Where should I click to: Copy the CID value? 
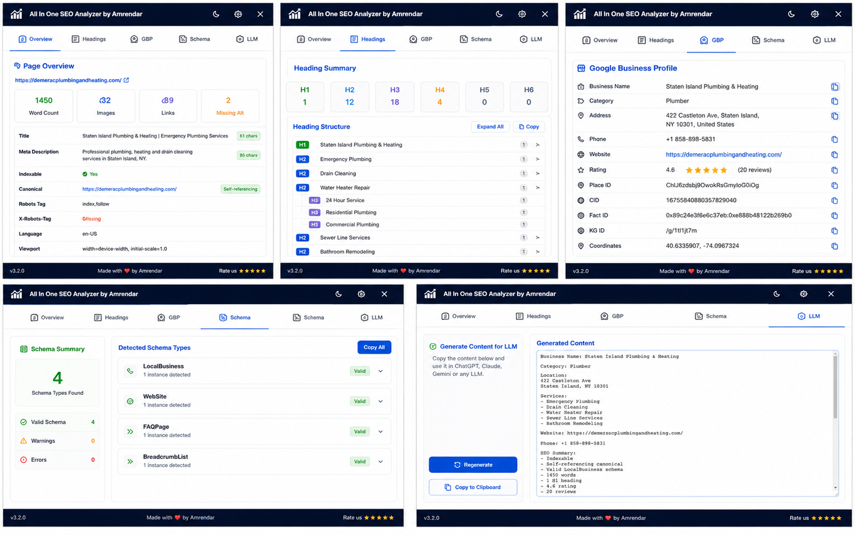[x=835, y=201]
